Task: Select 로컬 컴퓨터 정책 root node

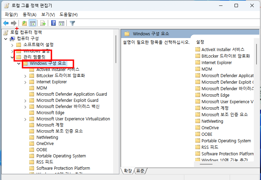Action: pyautogui.click(x=26, y=33)
